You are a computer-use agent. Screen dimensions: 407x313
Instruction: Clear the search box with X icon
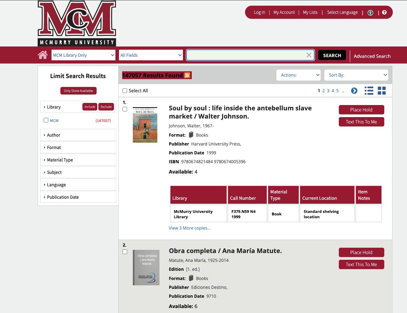(309, 55)
